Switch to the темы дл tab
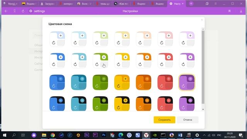The height and width of the screenshot is (139, 247). pyautogui.click(x=103, y=3)
